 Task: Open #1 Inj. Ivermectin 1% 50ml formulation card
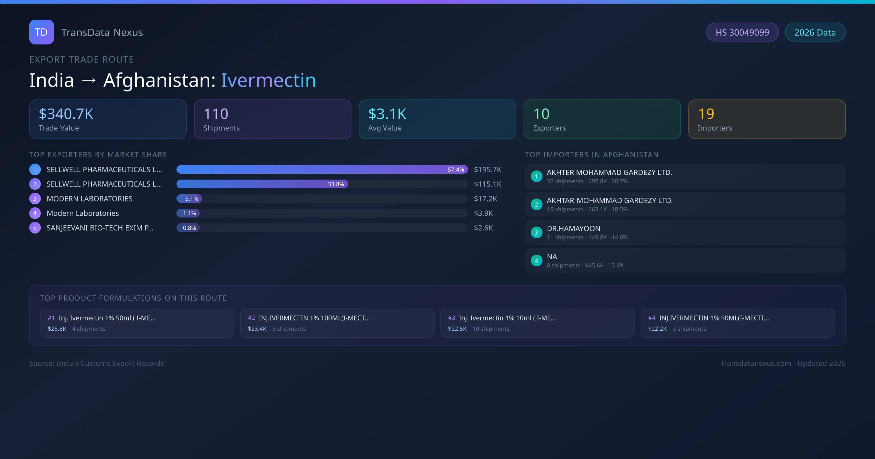137,323
